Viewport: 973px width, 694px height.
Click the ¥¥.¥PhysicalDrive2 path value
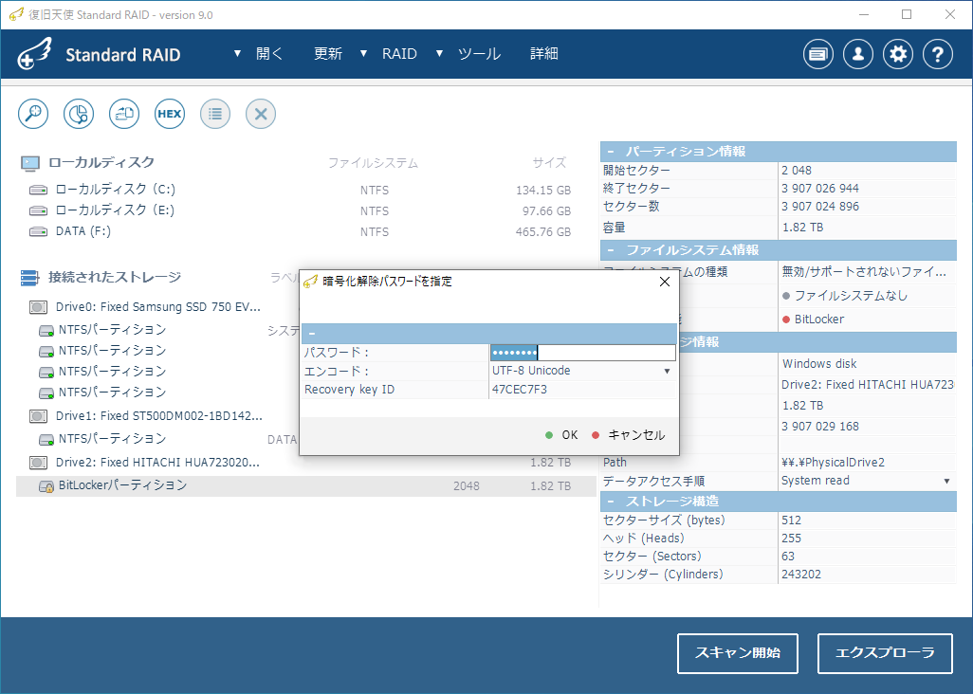[x=833, y=463]
